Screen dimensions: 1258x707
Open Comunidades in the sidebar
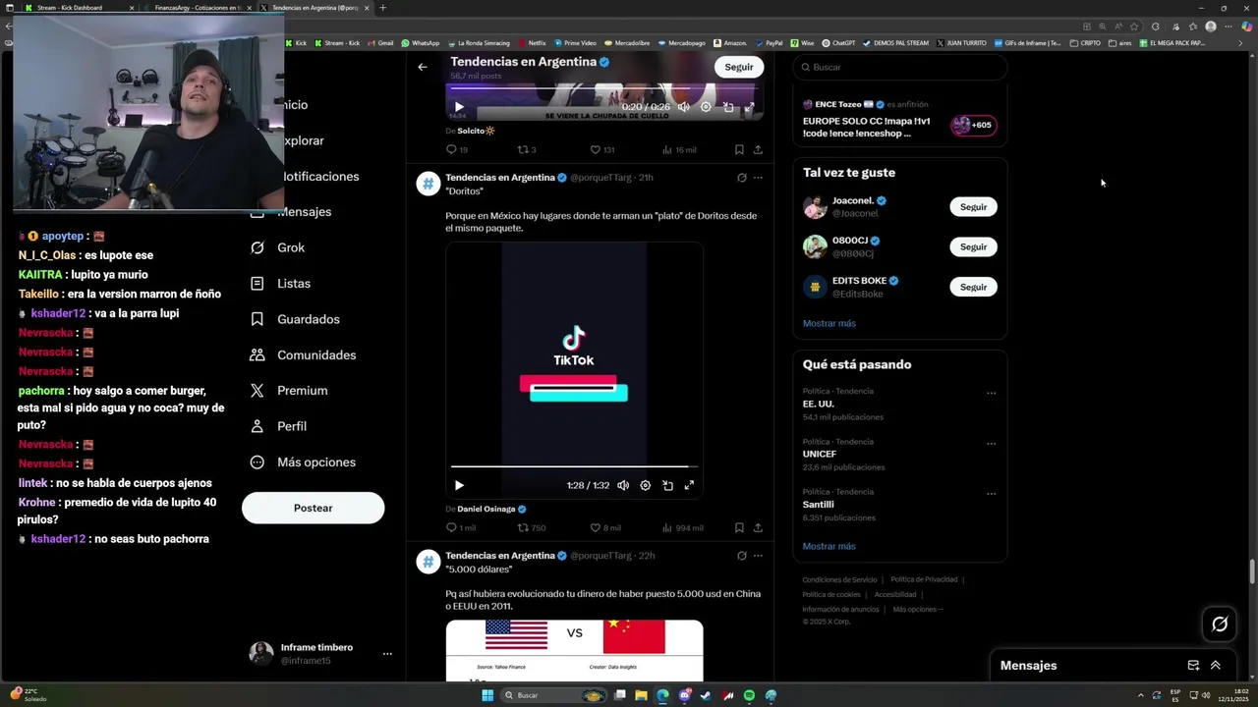[304, 354]
